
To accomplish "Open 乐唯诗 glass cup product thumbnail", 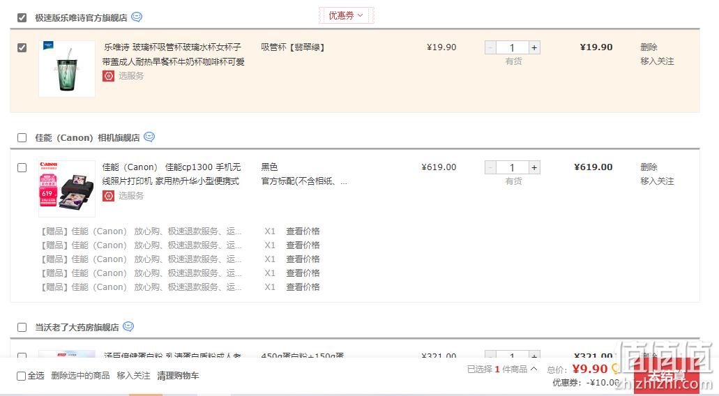I will tap(67, 69).
